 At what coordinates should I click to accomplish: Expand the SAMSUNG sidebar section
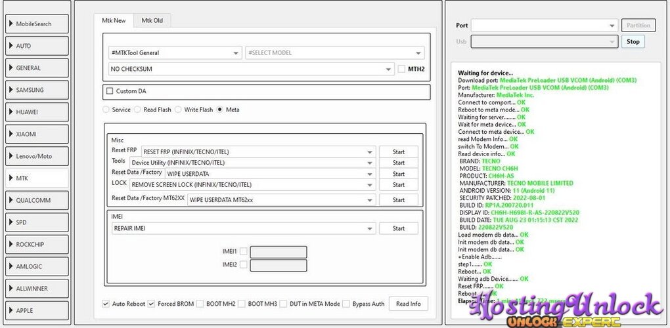click(x=37, y=90)
